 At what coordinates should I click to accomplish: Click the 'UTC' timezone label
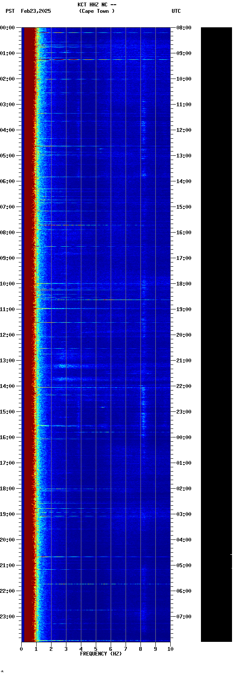point(176,11)
